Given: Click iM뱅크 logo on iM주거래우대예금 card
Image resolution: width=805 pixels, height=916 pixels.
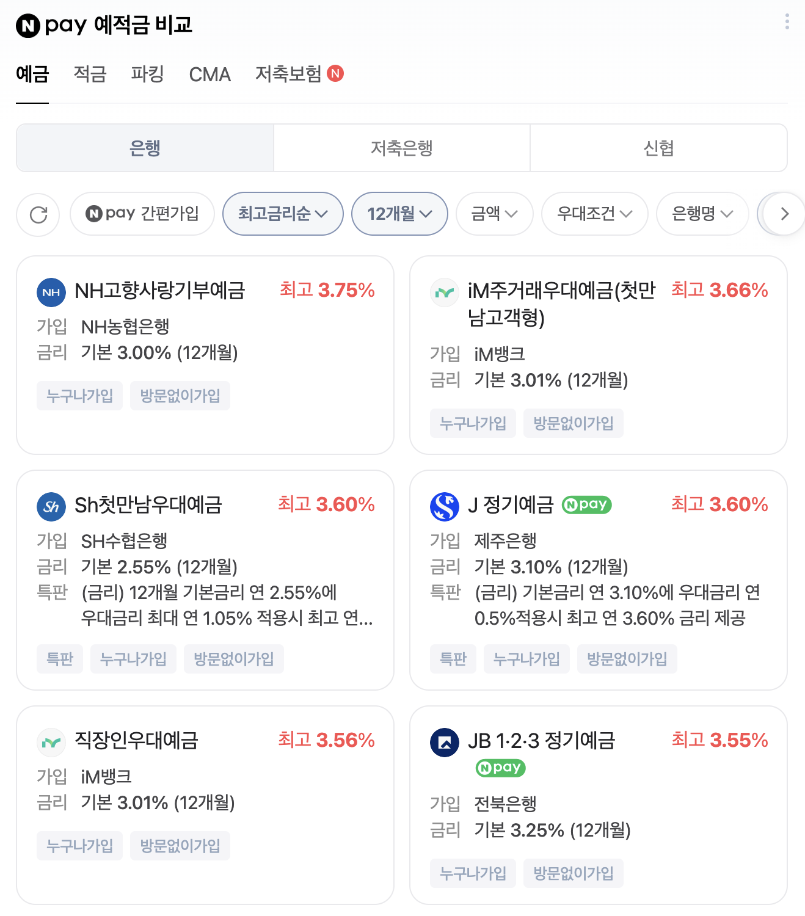Looking at the screenshot, I should click(x=445, y=292).
